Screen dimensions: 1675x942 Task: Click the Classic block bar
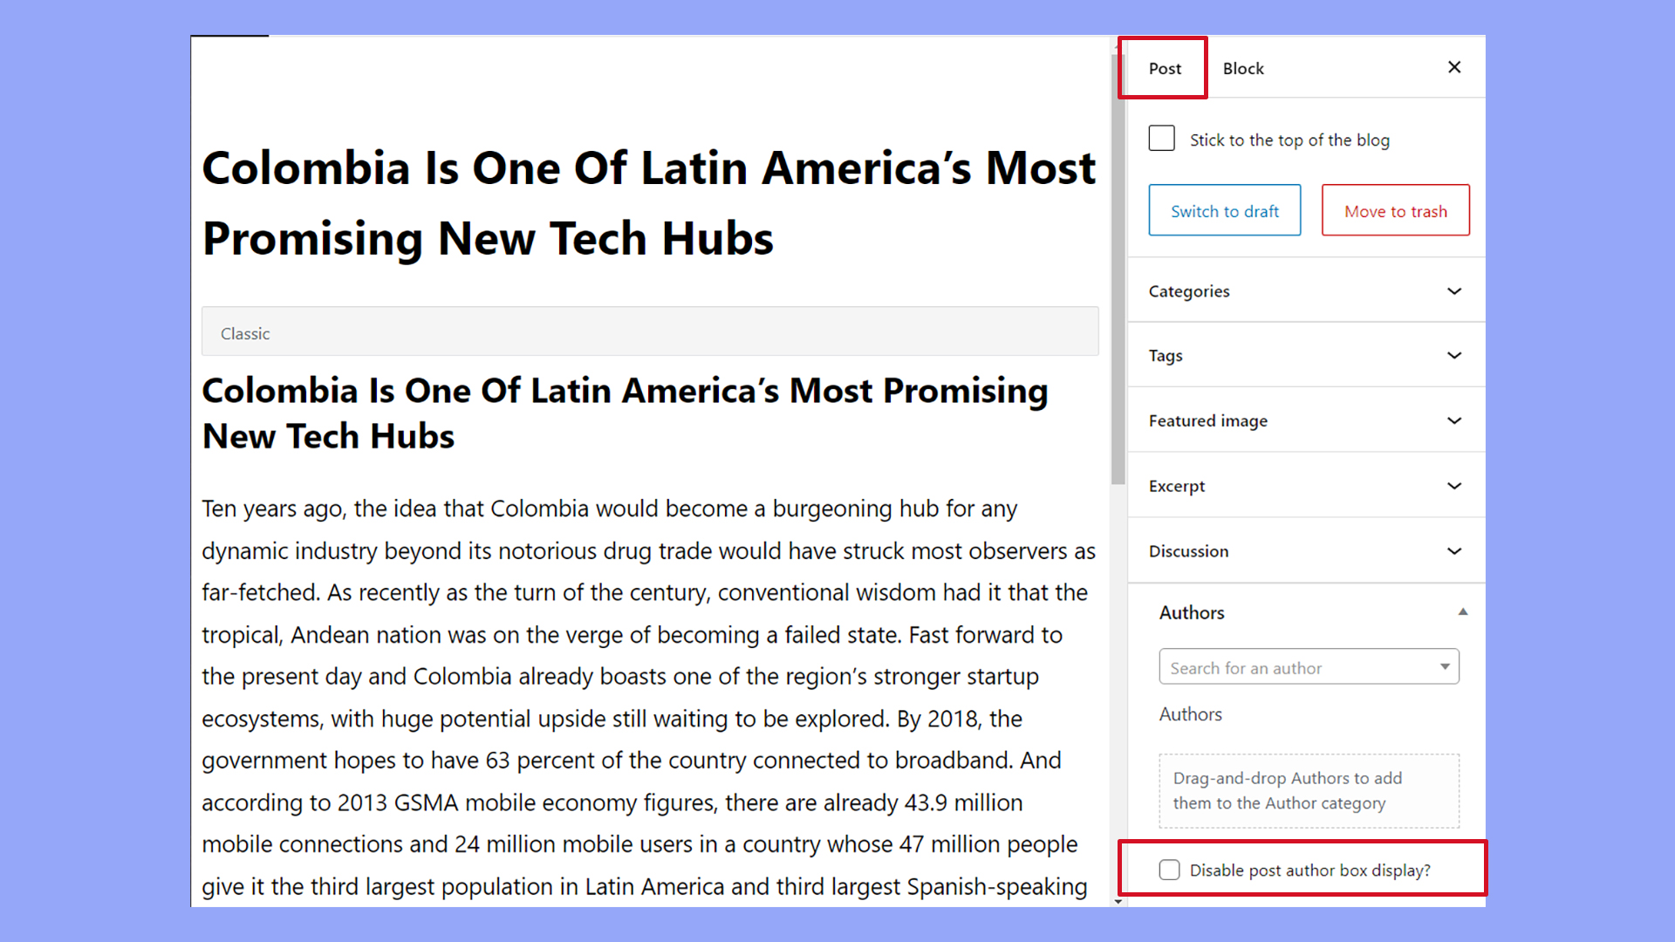pos(649,332)
